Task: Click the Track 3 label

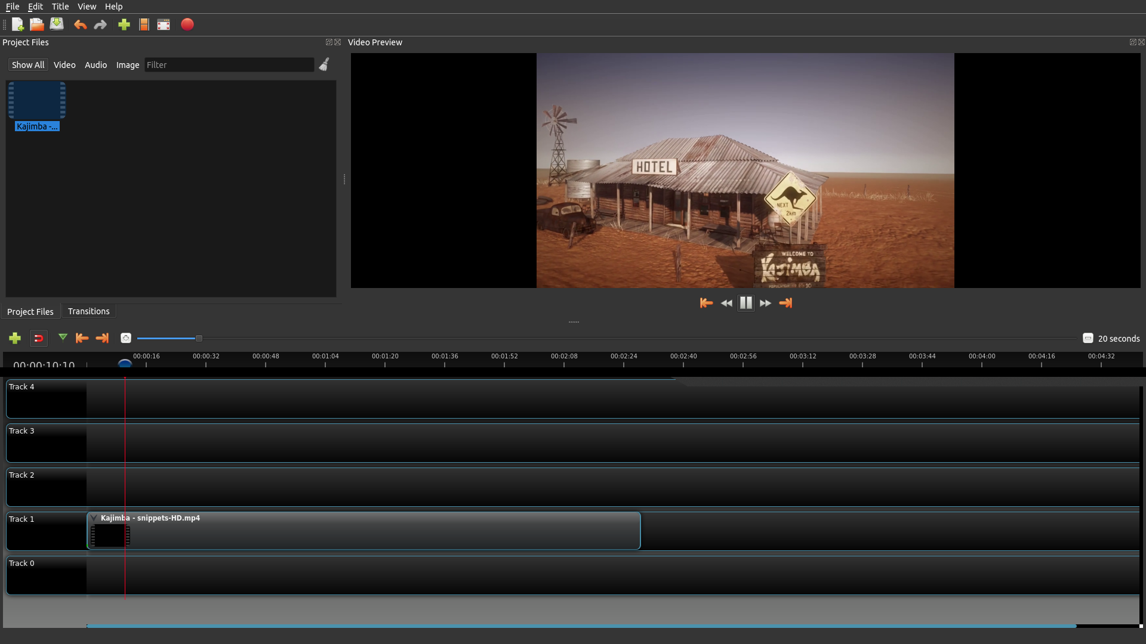Action: click(x=21, y=431)
